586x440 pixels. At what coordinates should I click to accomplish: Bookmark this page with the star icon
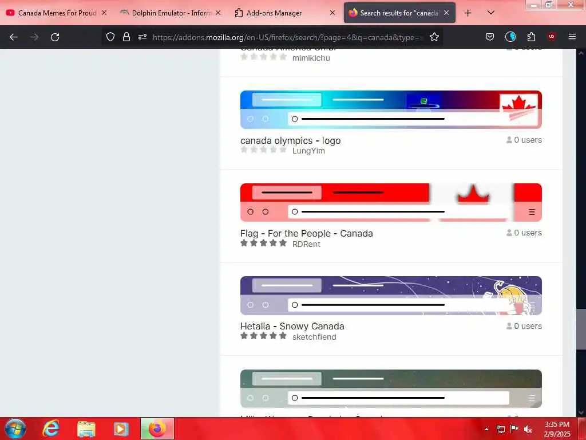[x=434, y=37]
